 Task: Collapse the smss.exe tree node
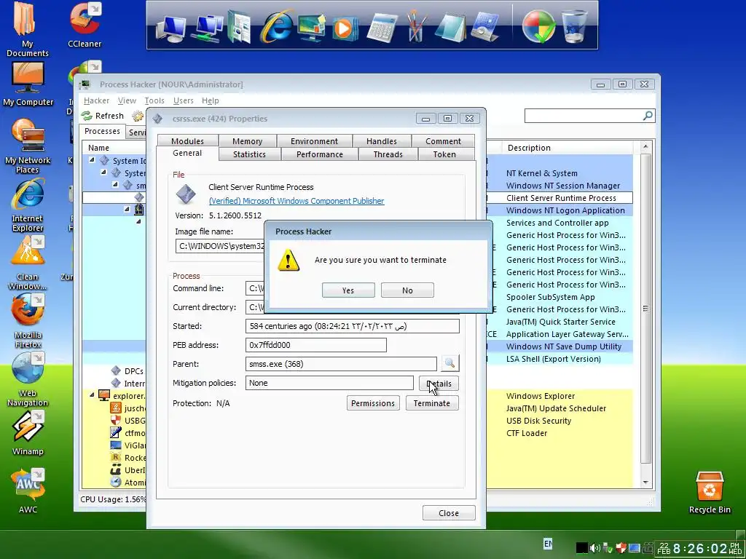pos(115,184)
